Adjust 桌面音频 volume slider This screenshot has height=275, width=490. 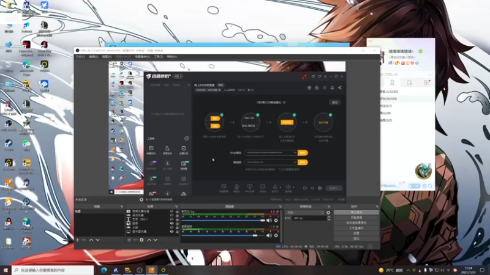point(223,235)
